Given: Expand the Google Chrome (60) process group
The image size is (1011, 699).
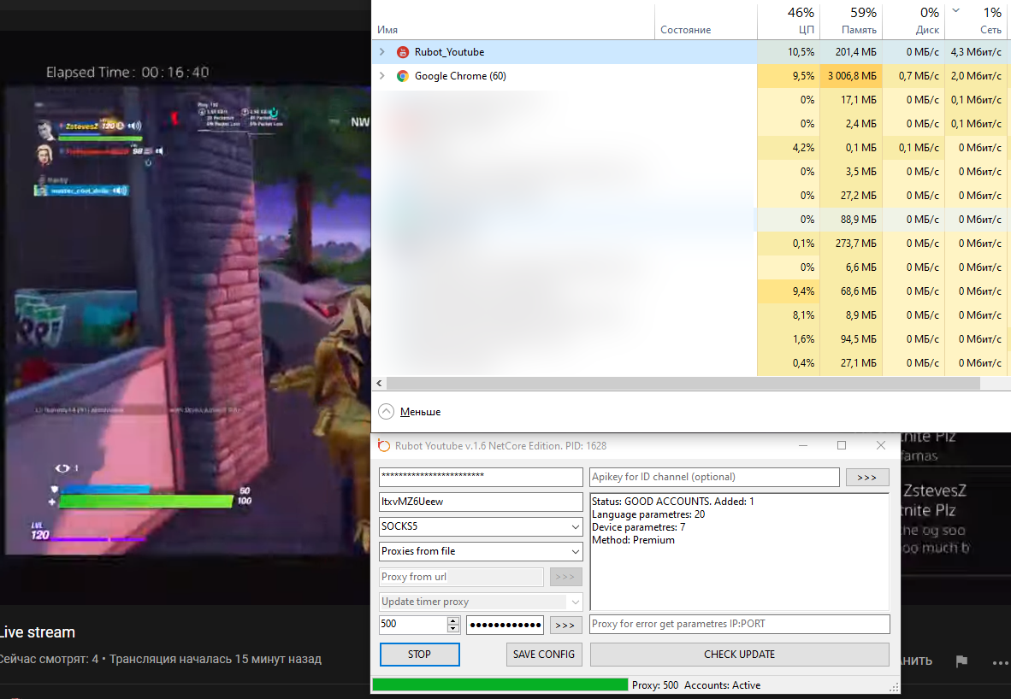Looking at the screenshot, I should pyautogui.click(x=382, y=76).
